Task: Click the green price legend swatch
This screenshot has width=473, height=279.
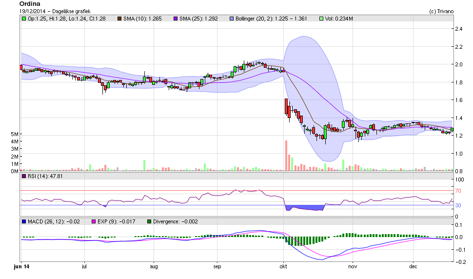Action: pyautogui.click(x=24, y=19)
